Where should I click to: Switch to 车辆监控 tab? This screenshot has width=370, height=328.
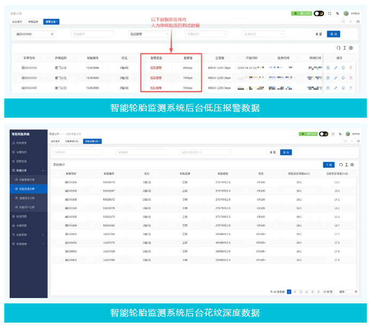point(33,22)
